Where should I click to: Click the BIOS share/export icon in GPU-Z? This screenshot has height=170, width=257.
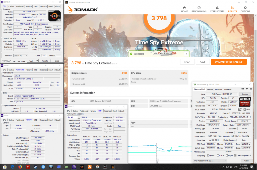(x=240, y=109)
